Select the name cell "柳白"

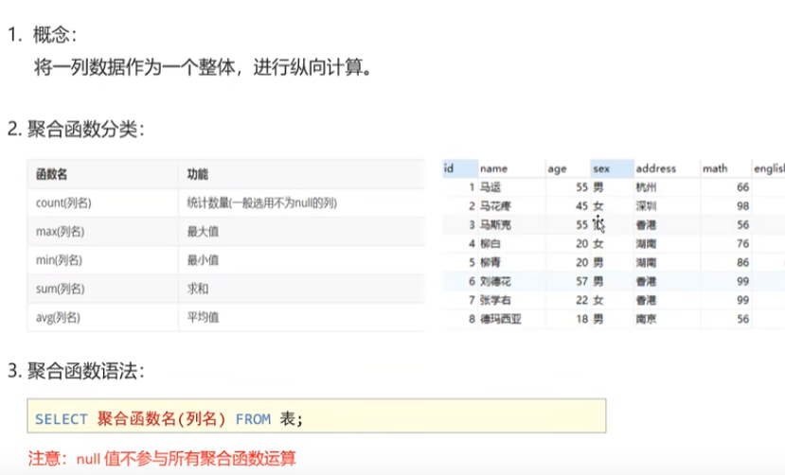491,243
